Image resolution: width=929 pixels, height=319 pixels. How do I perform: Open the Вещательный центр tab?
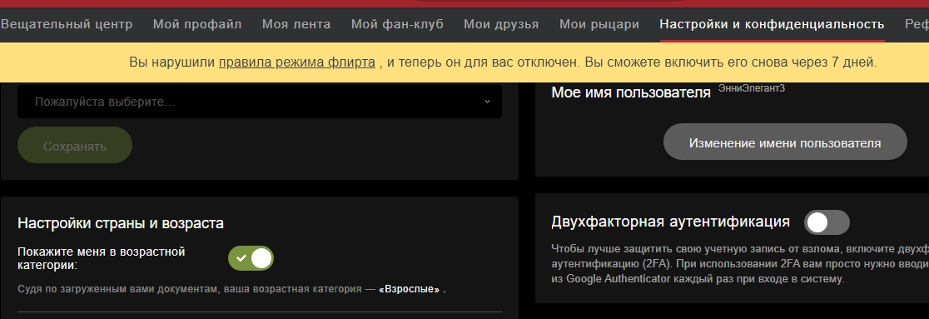(x=67, y=24)
